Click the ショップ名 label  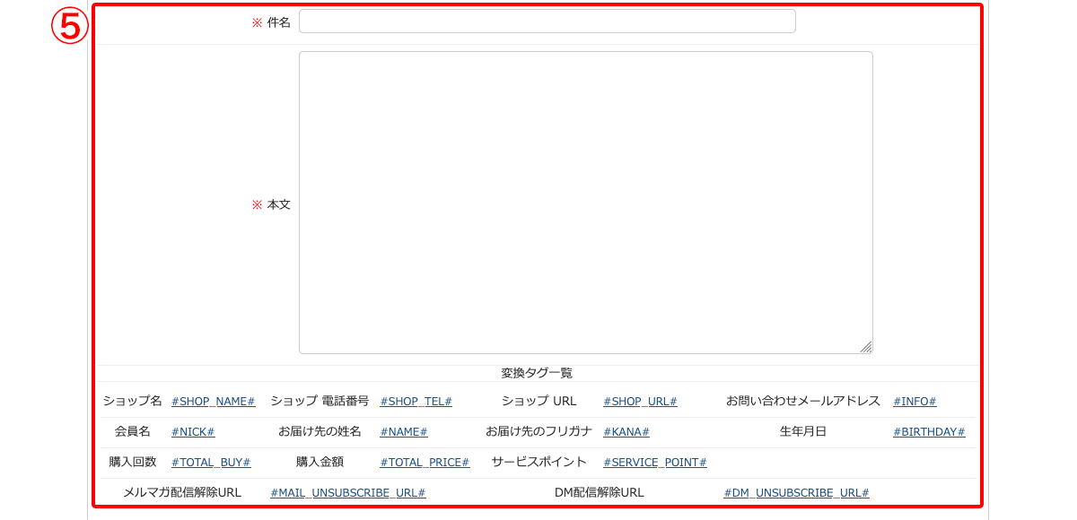[x=133, y=401]
